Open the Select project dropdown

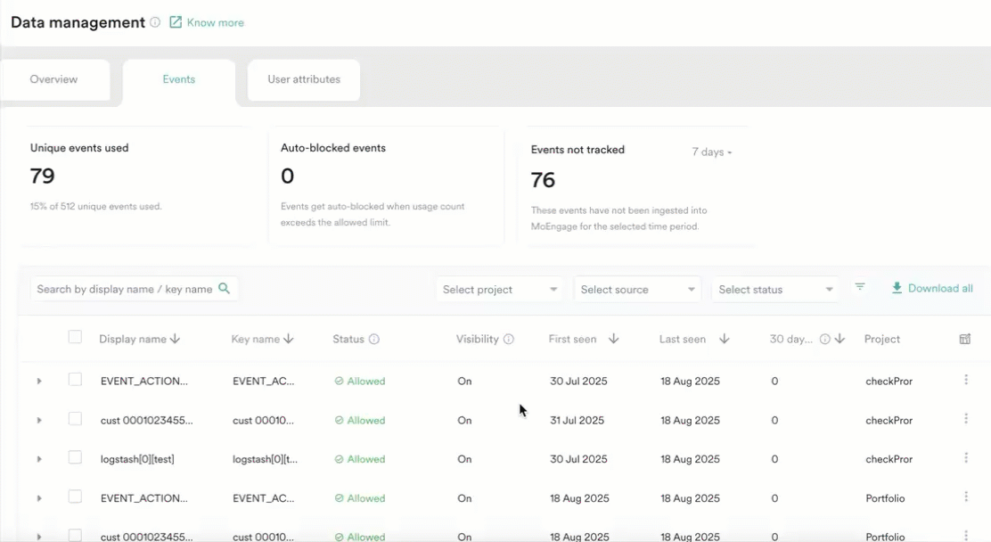499,290
